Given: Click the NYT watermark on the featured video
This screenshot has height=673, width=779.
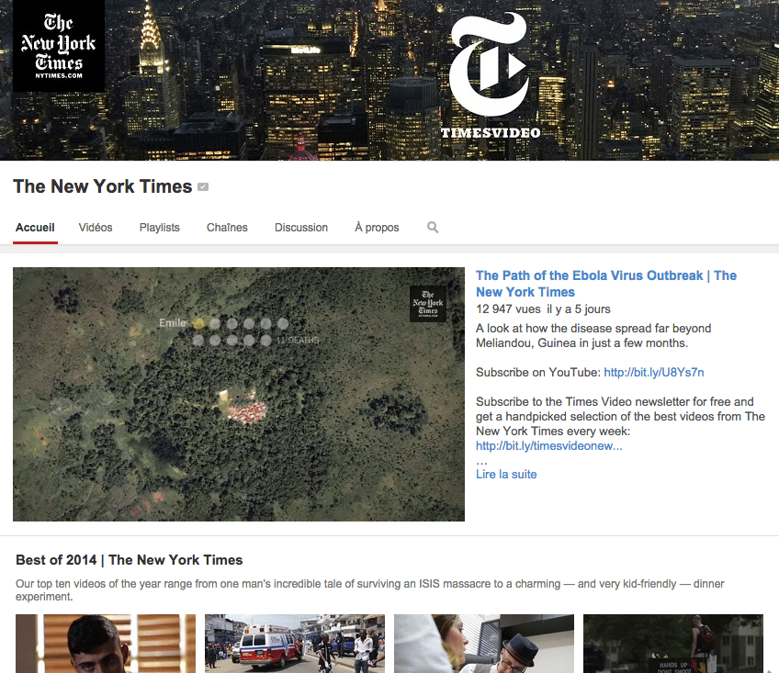Looking at the screenshot, I should point(428,304).
